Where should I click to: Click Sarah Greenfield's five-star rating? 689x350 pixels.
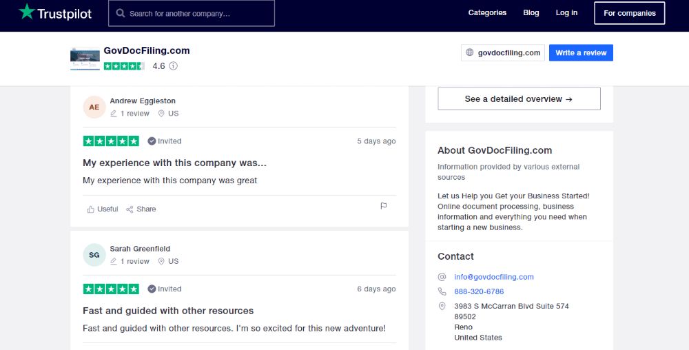coord(111,289)
